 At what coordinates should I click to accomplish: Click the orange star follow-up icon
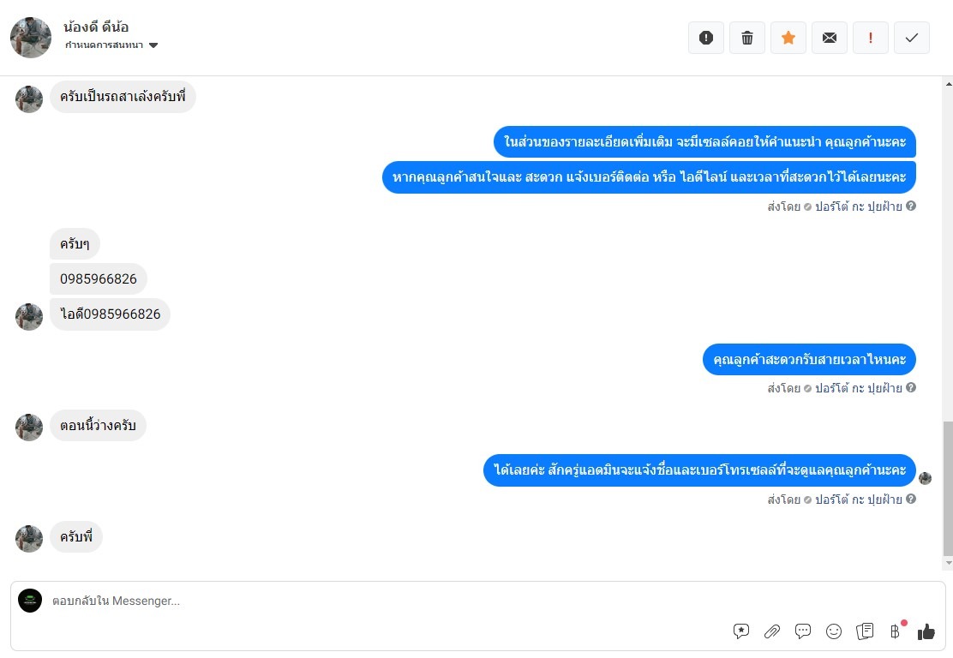pyautogui.click(x=788, y=38)
